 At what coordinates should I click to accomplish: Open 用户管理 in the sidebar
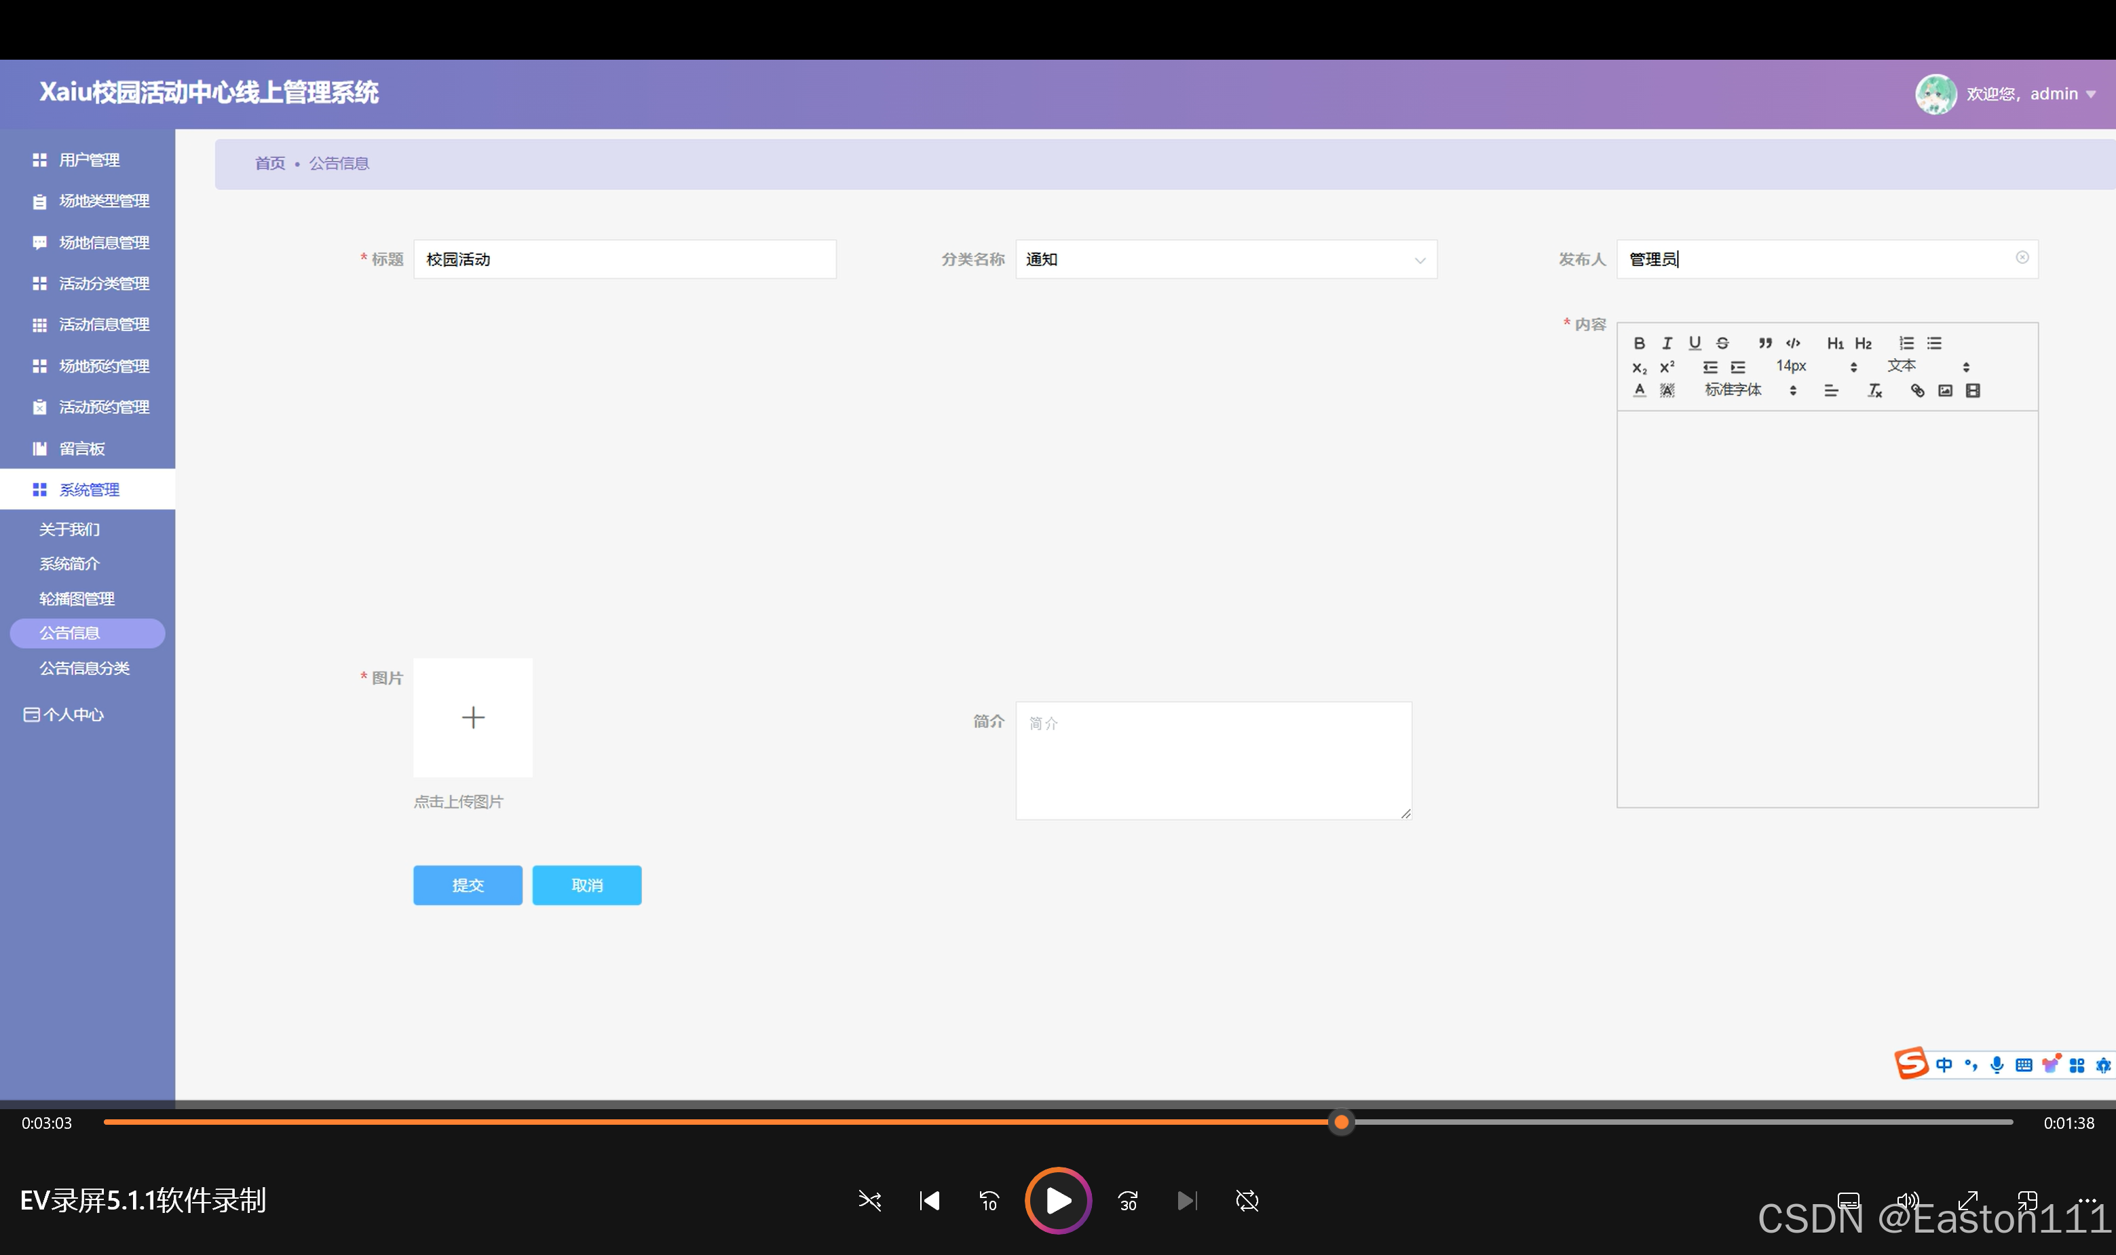pyautogui.click(x=88, y=160)
